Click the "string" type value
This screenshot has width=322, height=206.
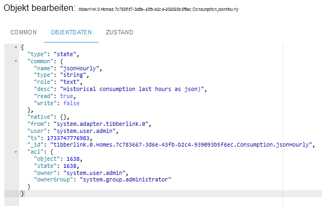(x=73, y=75)
